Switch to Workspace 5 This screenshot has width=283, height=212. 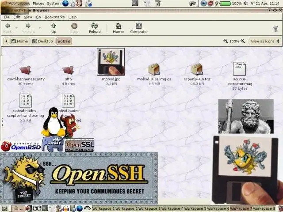[195, 208]
